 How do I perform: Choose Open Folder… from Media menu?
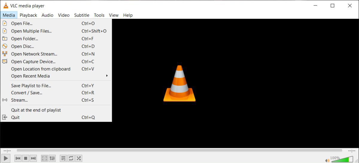pos(56,39)
